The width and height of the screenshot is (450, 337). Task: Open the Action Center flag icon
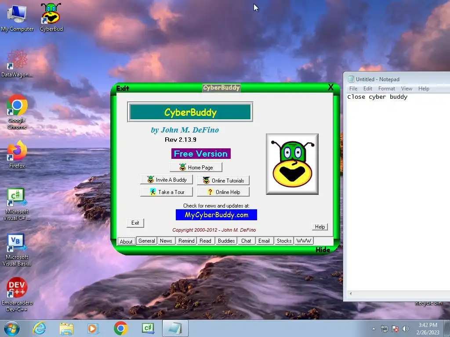(x=395, y=329)
